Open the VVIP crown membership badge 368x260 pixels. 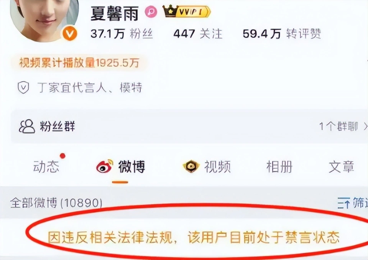(187, 11)
